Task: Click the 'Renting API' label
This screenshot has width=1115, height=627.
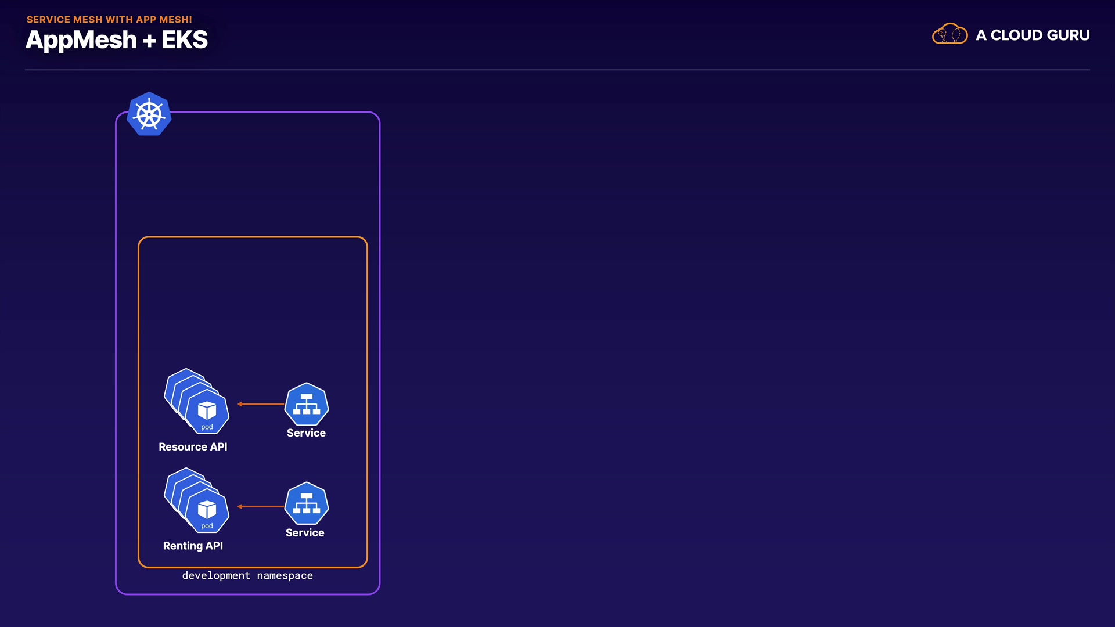Action: click(193, 546)
